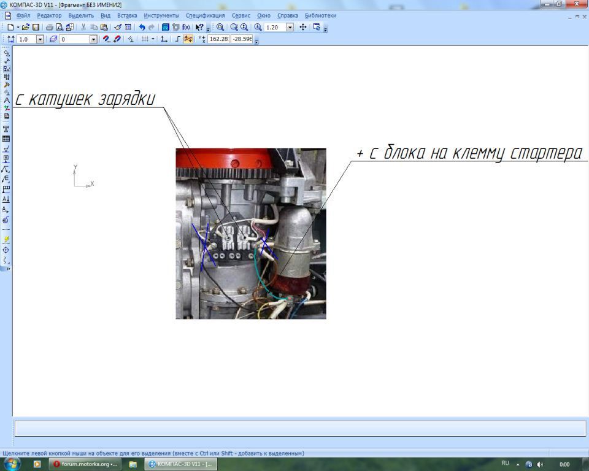This screenshot has height=471, width=589.
Task: Switch to forum.motorka.org taskbar button
Action: (85, 464)
